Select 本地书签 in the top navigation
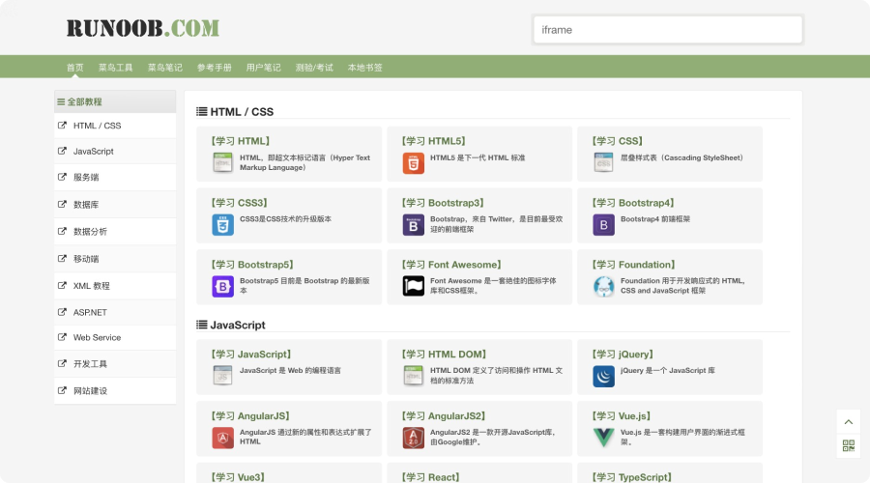The width and height of the screenshot is (870, 483). tap(365, 68)
